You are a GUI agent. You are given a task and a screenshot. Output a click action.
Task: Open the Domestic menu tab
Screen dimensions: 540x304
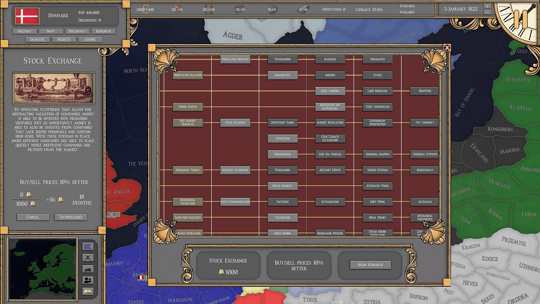click(x=37, y=39)
